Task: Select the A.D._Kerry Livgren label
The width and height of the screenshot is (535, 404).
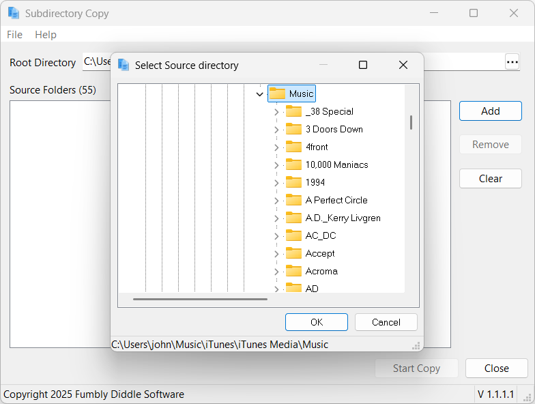Action: pos(343,218)
